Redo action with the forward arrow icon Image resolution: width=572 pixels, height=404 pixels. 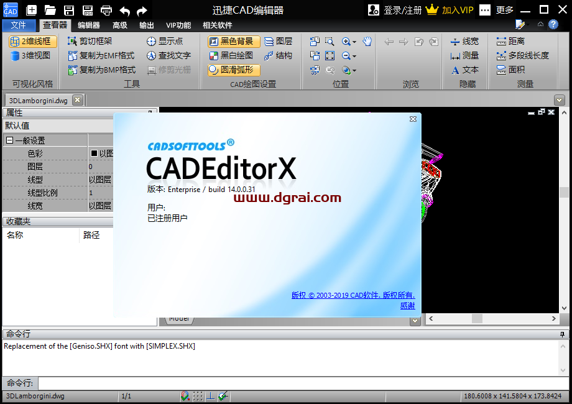(x=142, y=11)
